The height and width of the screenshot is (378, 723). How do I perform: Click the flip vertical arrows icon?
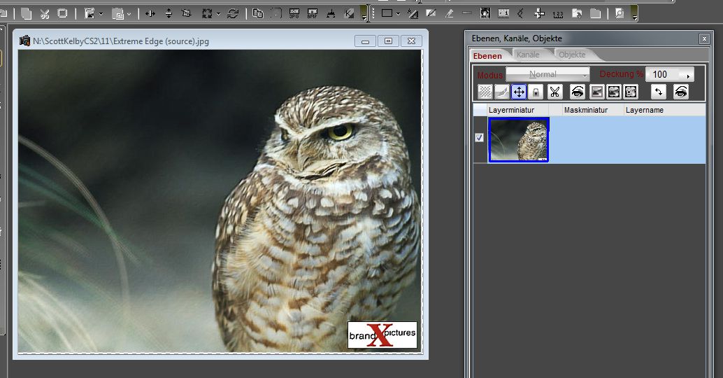click(168, 13)
